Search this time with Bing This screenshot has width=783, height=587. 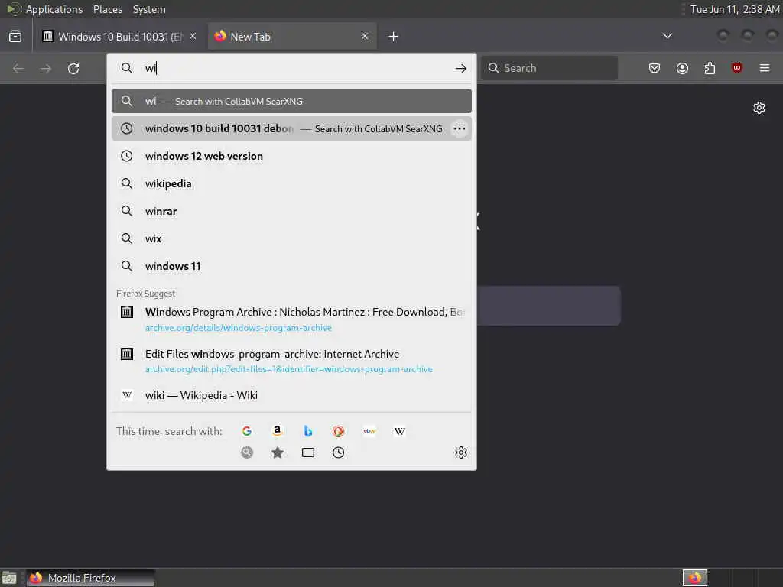[308, 431]
